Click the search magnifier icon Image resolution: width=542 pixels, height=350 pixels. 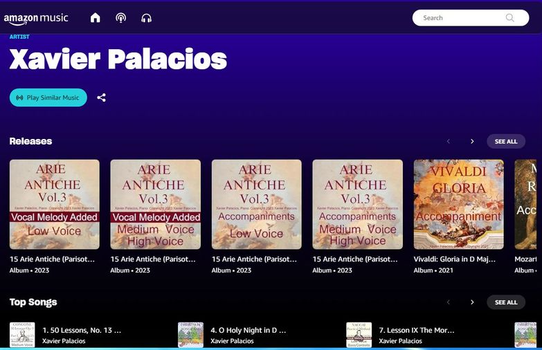pyautogui.click(x=509, y=17)
